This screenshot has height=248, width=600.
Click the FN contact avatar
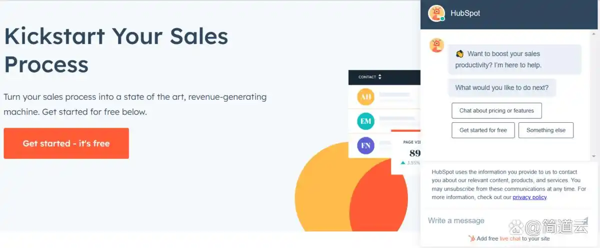tap(365, 146)
